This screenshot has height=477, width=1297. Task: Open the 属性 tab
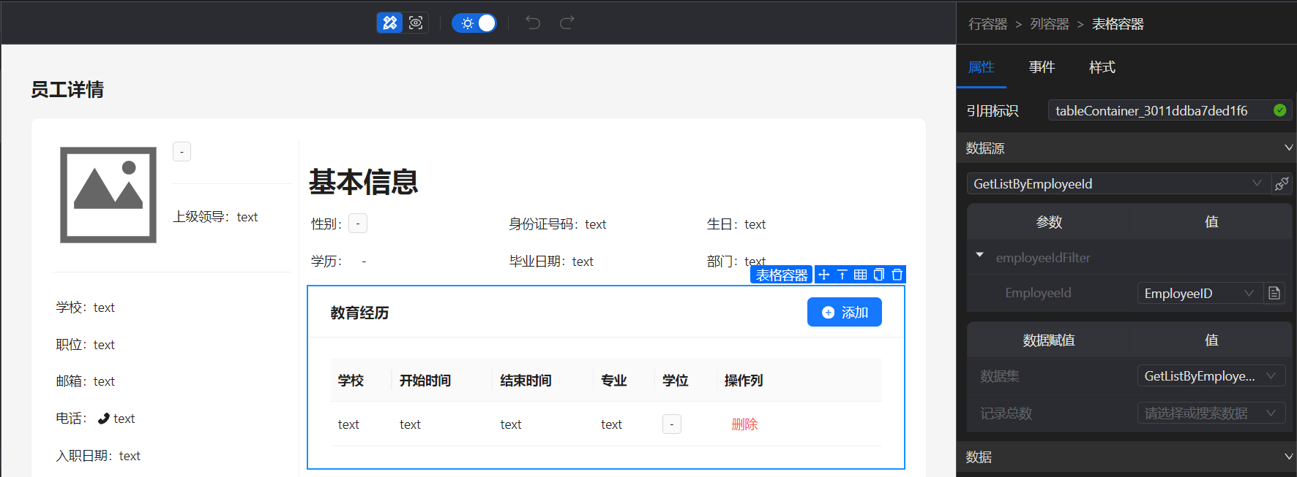tap(982, 67)
